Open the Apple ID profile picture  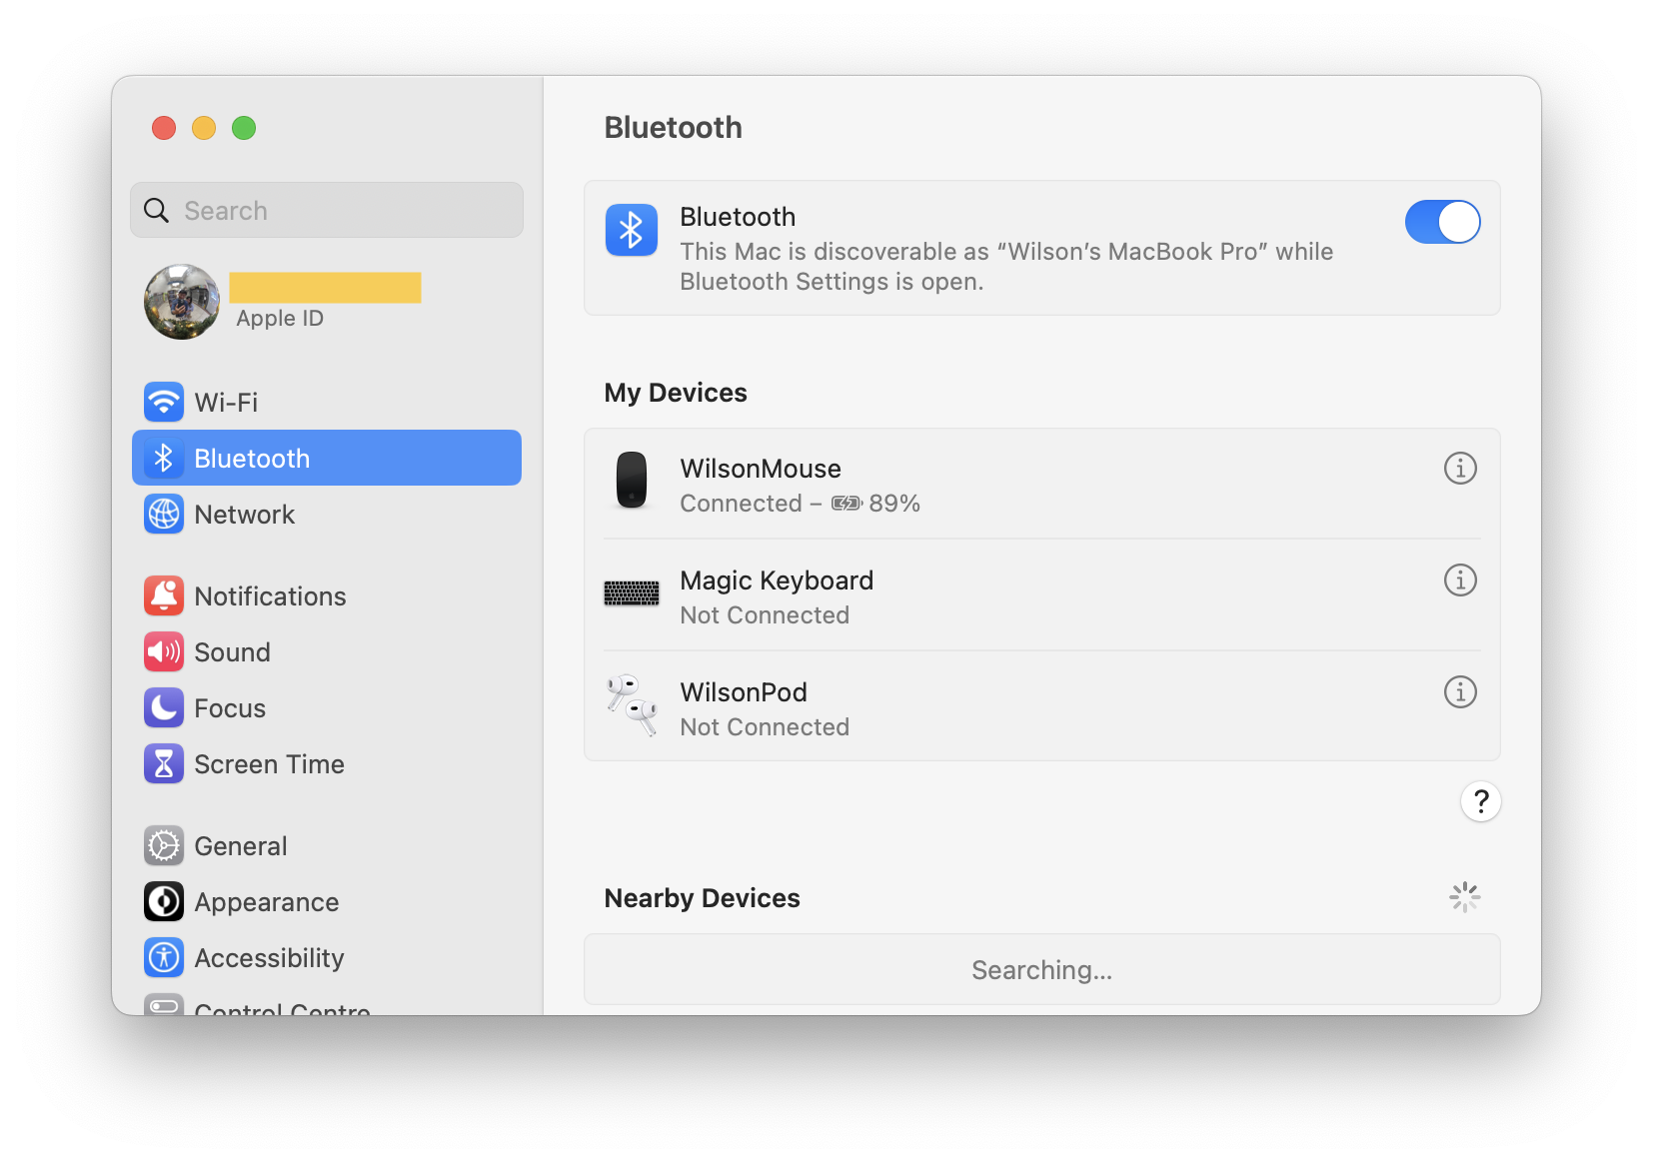182,302
